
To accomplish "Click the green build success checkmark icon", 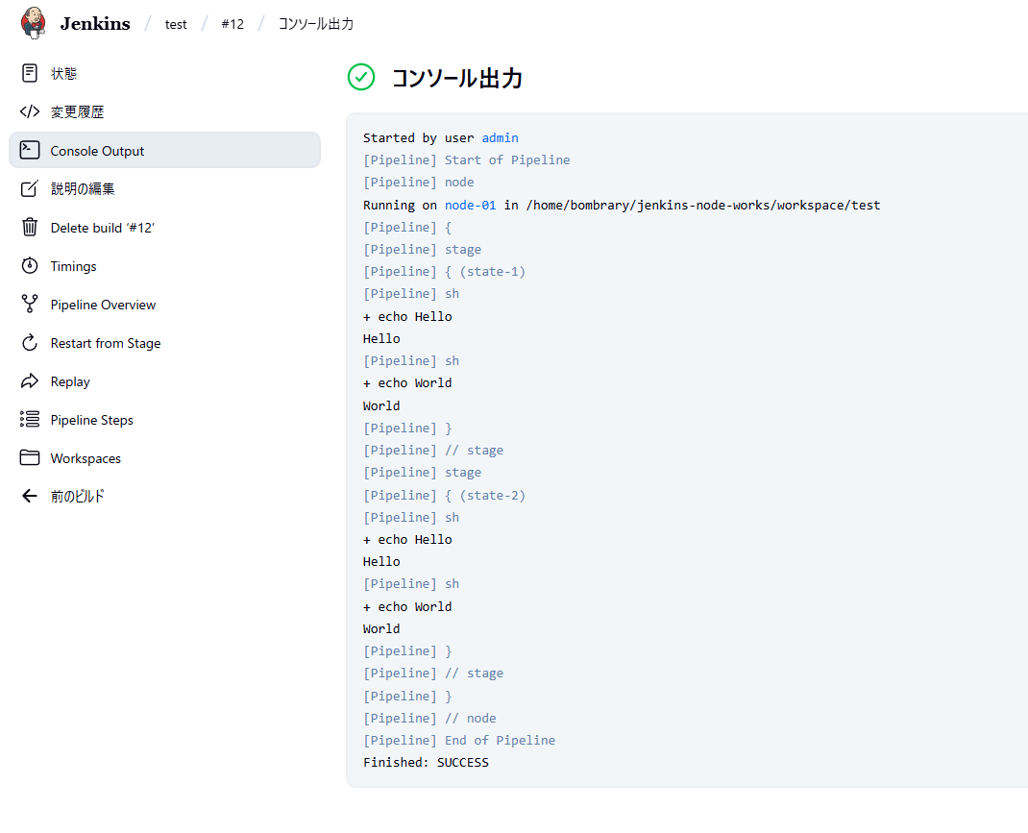I will tap(361, 78).
